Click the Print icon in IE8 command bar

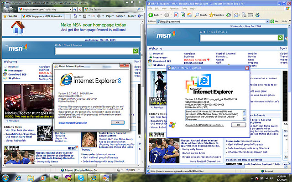99,16
